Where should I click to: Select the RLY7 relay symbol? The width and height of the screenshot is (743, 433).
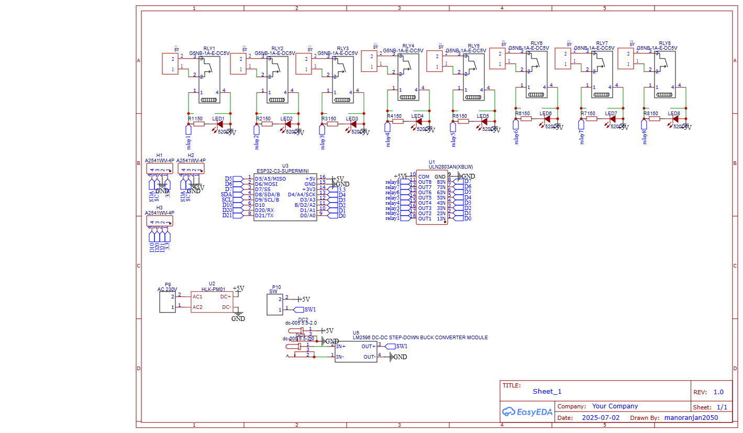click(602, 74)
